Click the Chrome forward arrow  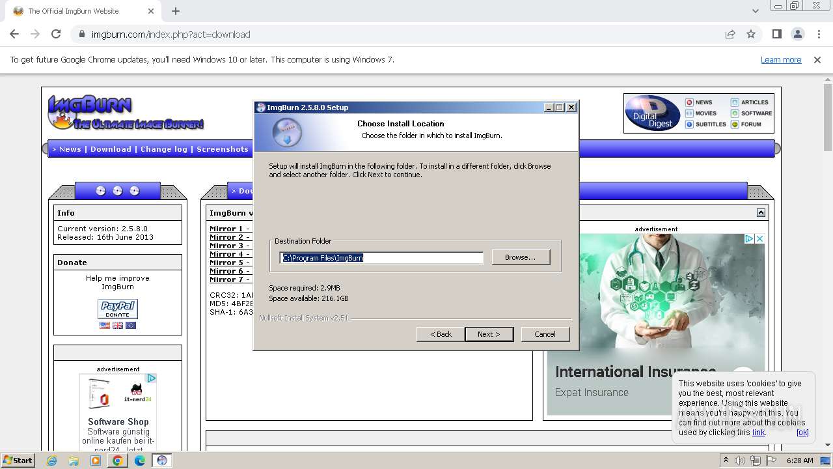(x=35, y=35)
